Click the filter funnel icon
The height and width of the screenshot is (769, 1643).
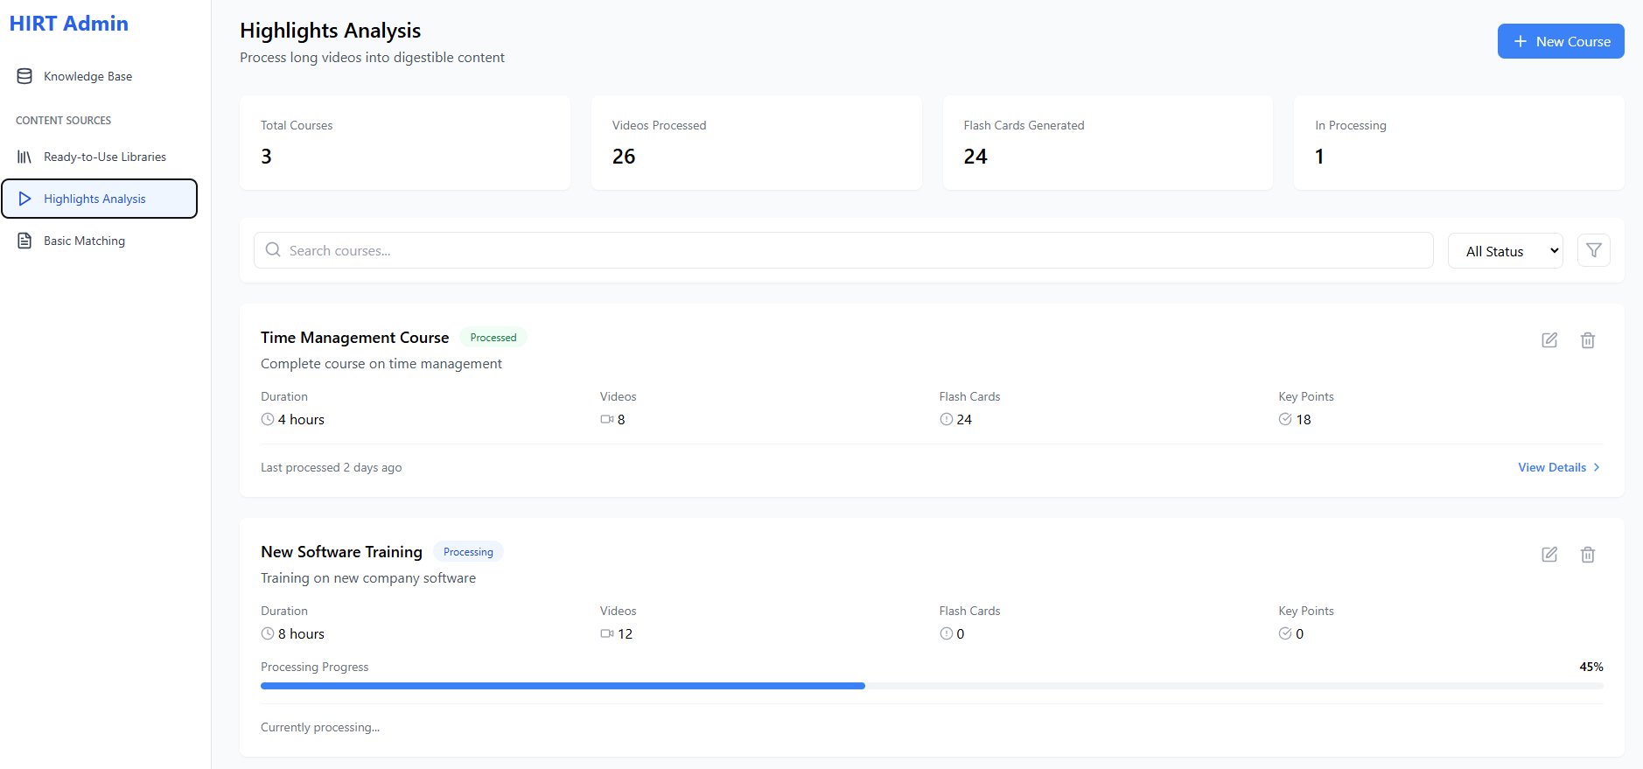(1593, 250)
